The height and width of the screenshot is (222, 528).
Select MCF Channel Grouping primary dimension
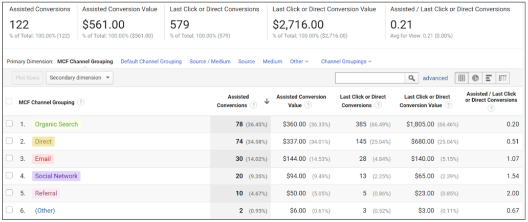85,61
